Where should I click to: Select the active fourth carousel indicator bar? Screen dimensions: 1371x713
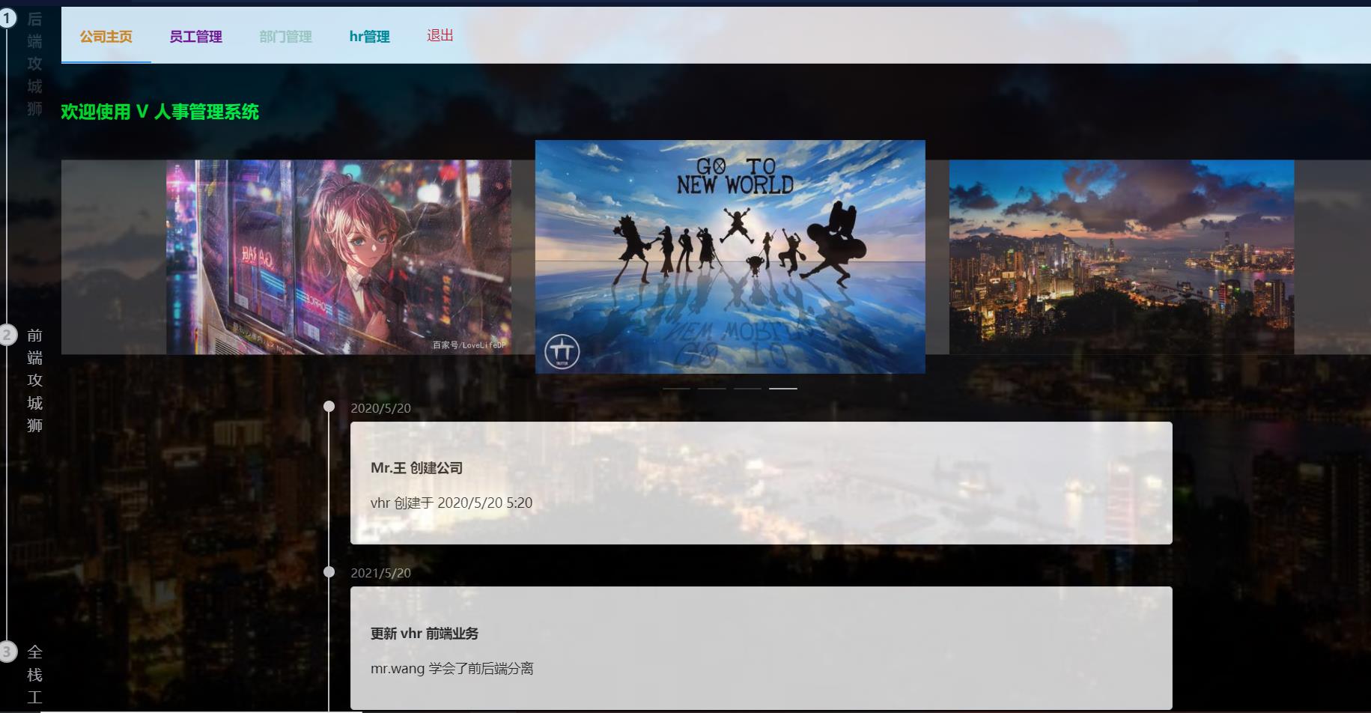783,389
